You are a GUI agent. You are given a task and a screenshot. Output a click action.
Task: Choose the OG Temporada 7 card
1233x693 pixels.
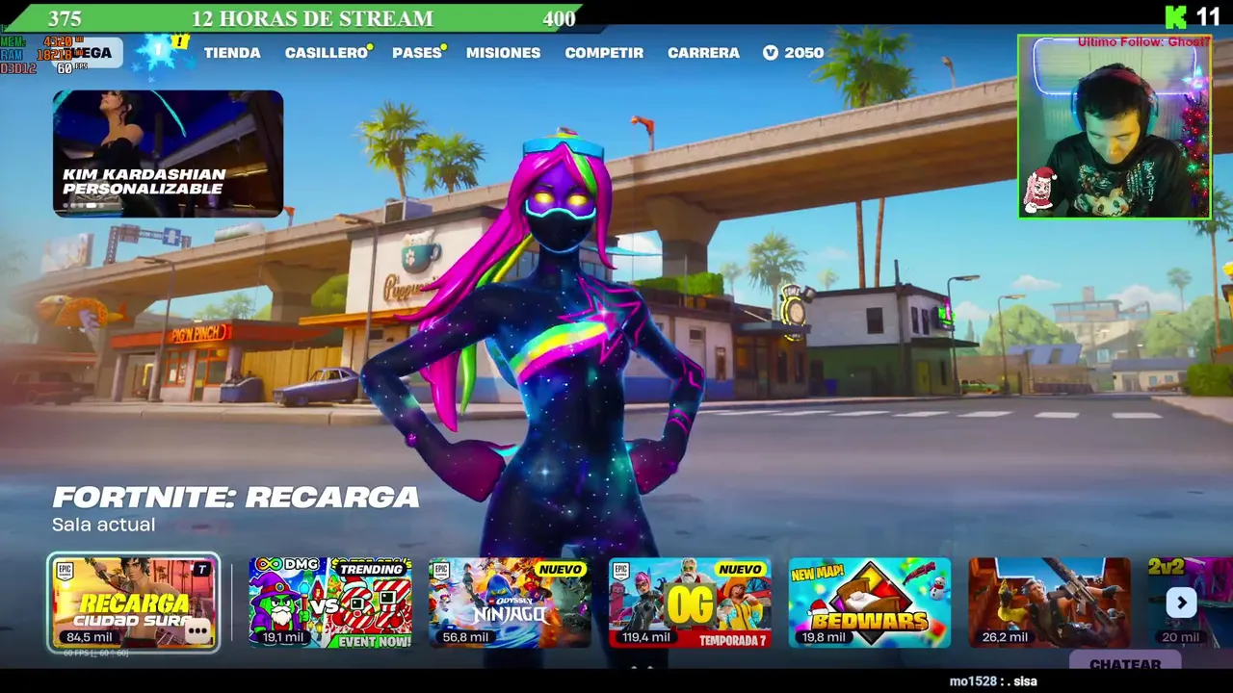pos(690,603)
